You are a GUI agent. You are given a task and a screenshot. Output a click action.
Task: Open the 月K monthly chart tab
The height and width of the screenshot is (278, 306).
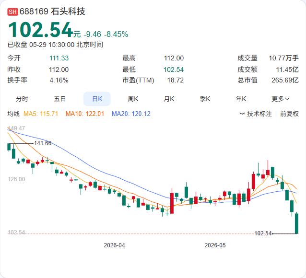coord(169,99)
